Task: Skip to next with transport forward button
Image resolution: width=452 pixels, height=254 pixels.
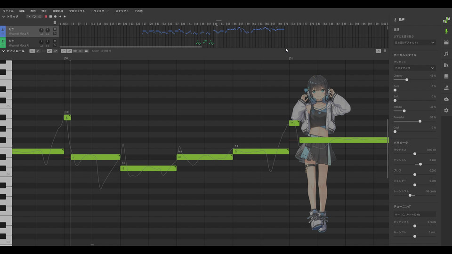Action: [65, 17]
